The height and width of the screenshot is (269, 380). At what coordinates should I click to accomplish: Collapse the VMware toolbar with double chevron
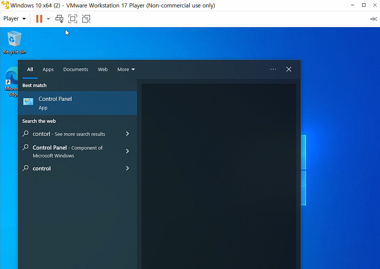373,19
